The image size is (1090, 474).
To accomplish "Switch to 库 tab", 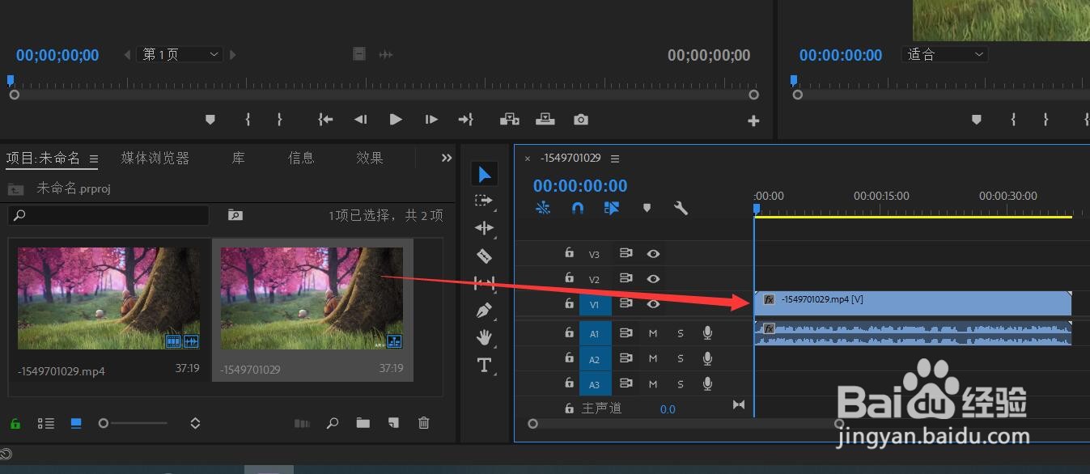I will coord(239,159).
